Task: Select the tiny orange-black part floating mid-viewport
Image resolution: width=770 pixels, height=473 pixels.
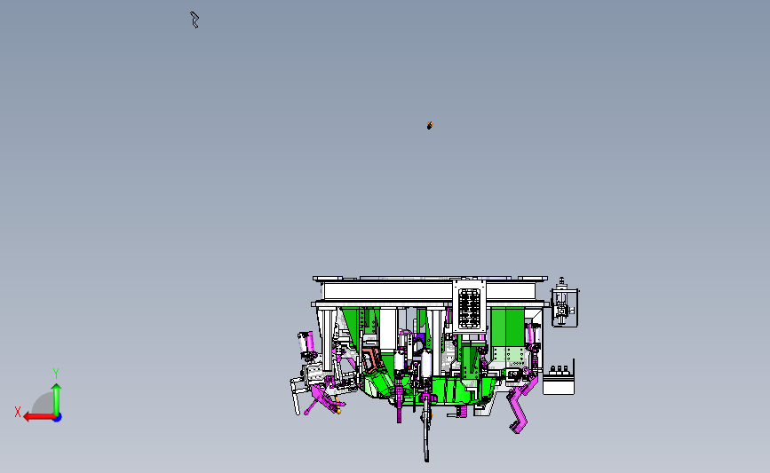Action: pos(430,126)
